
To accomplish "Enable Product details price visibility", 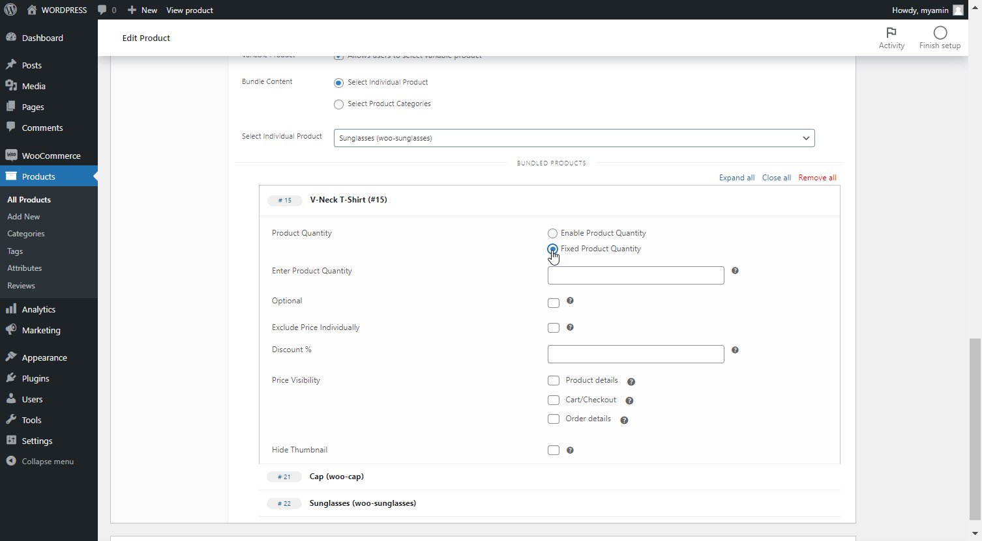I will pyautogui.click(x=554, y=381).
